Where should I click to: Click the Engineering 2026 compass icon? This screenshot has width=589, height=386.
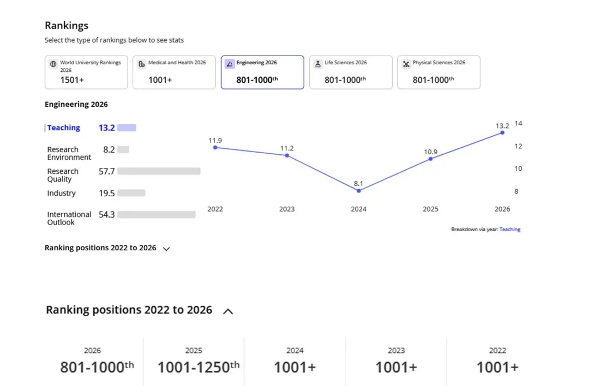tap(230, 64)
